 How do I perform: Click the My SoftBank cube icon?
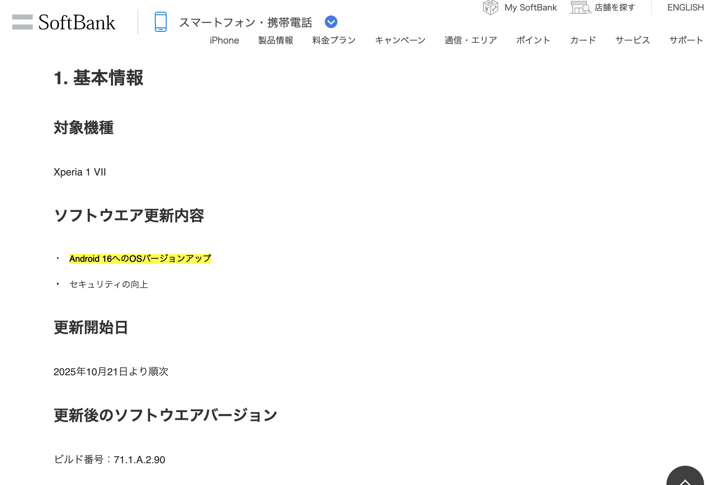click(490, 8)
